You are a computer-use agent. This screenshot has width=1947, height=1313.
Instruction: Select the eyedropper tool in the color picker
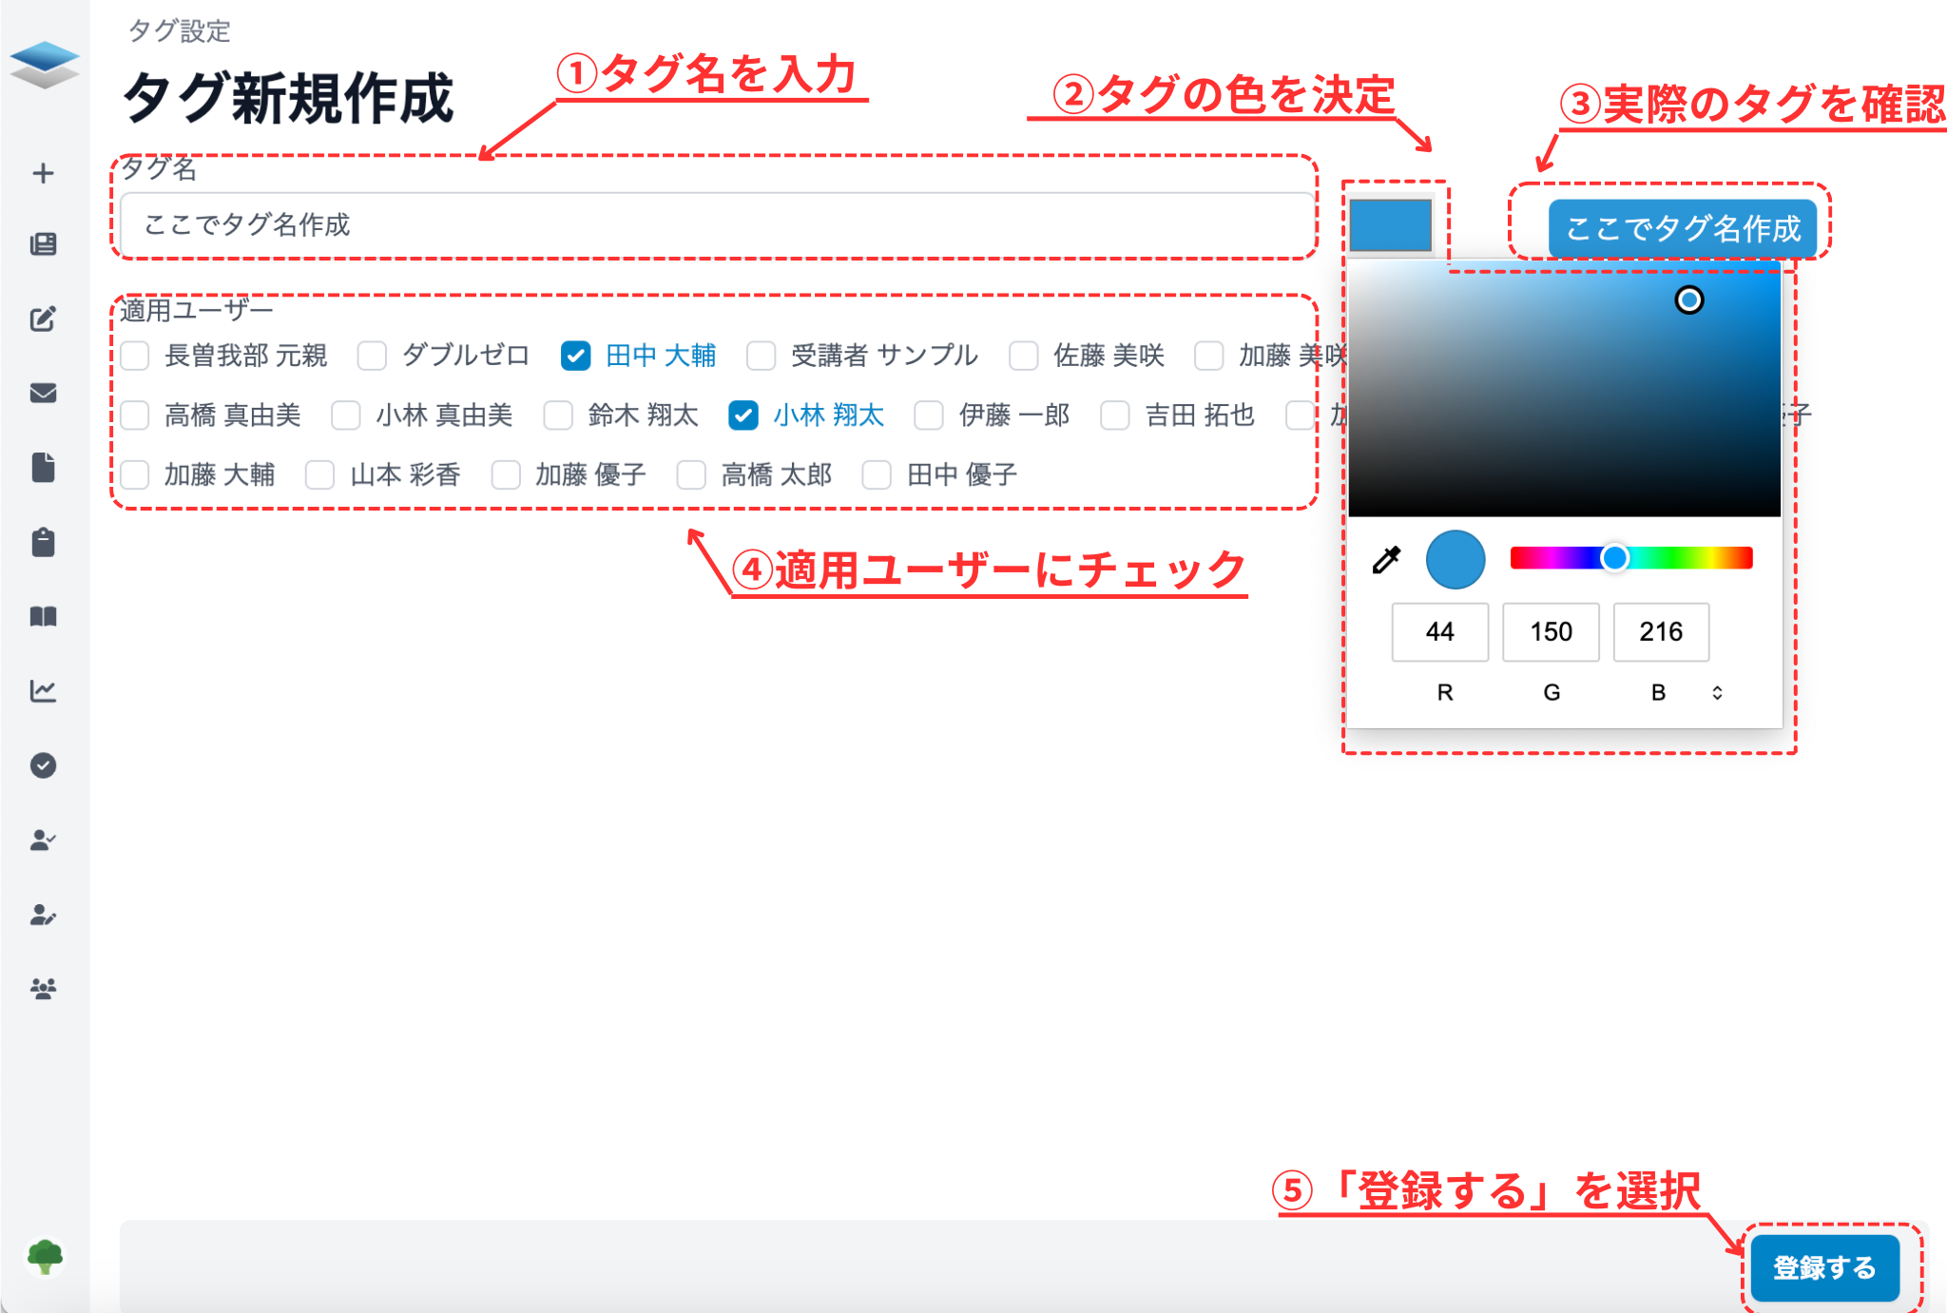[1387, 560]
